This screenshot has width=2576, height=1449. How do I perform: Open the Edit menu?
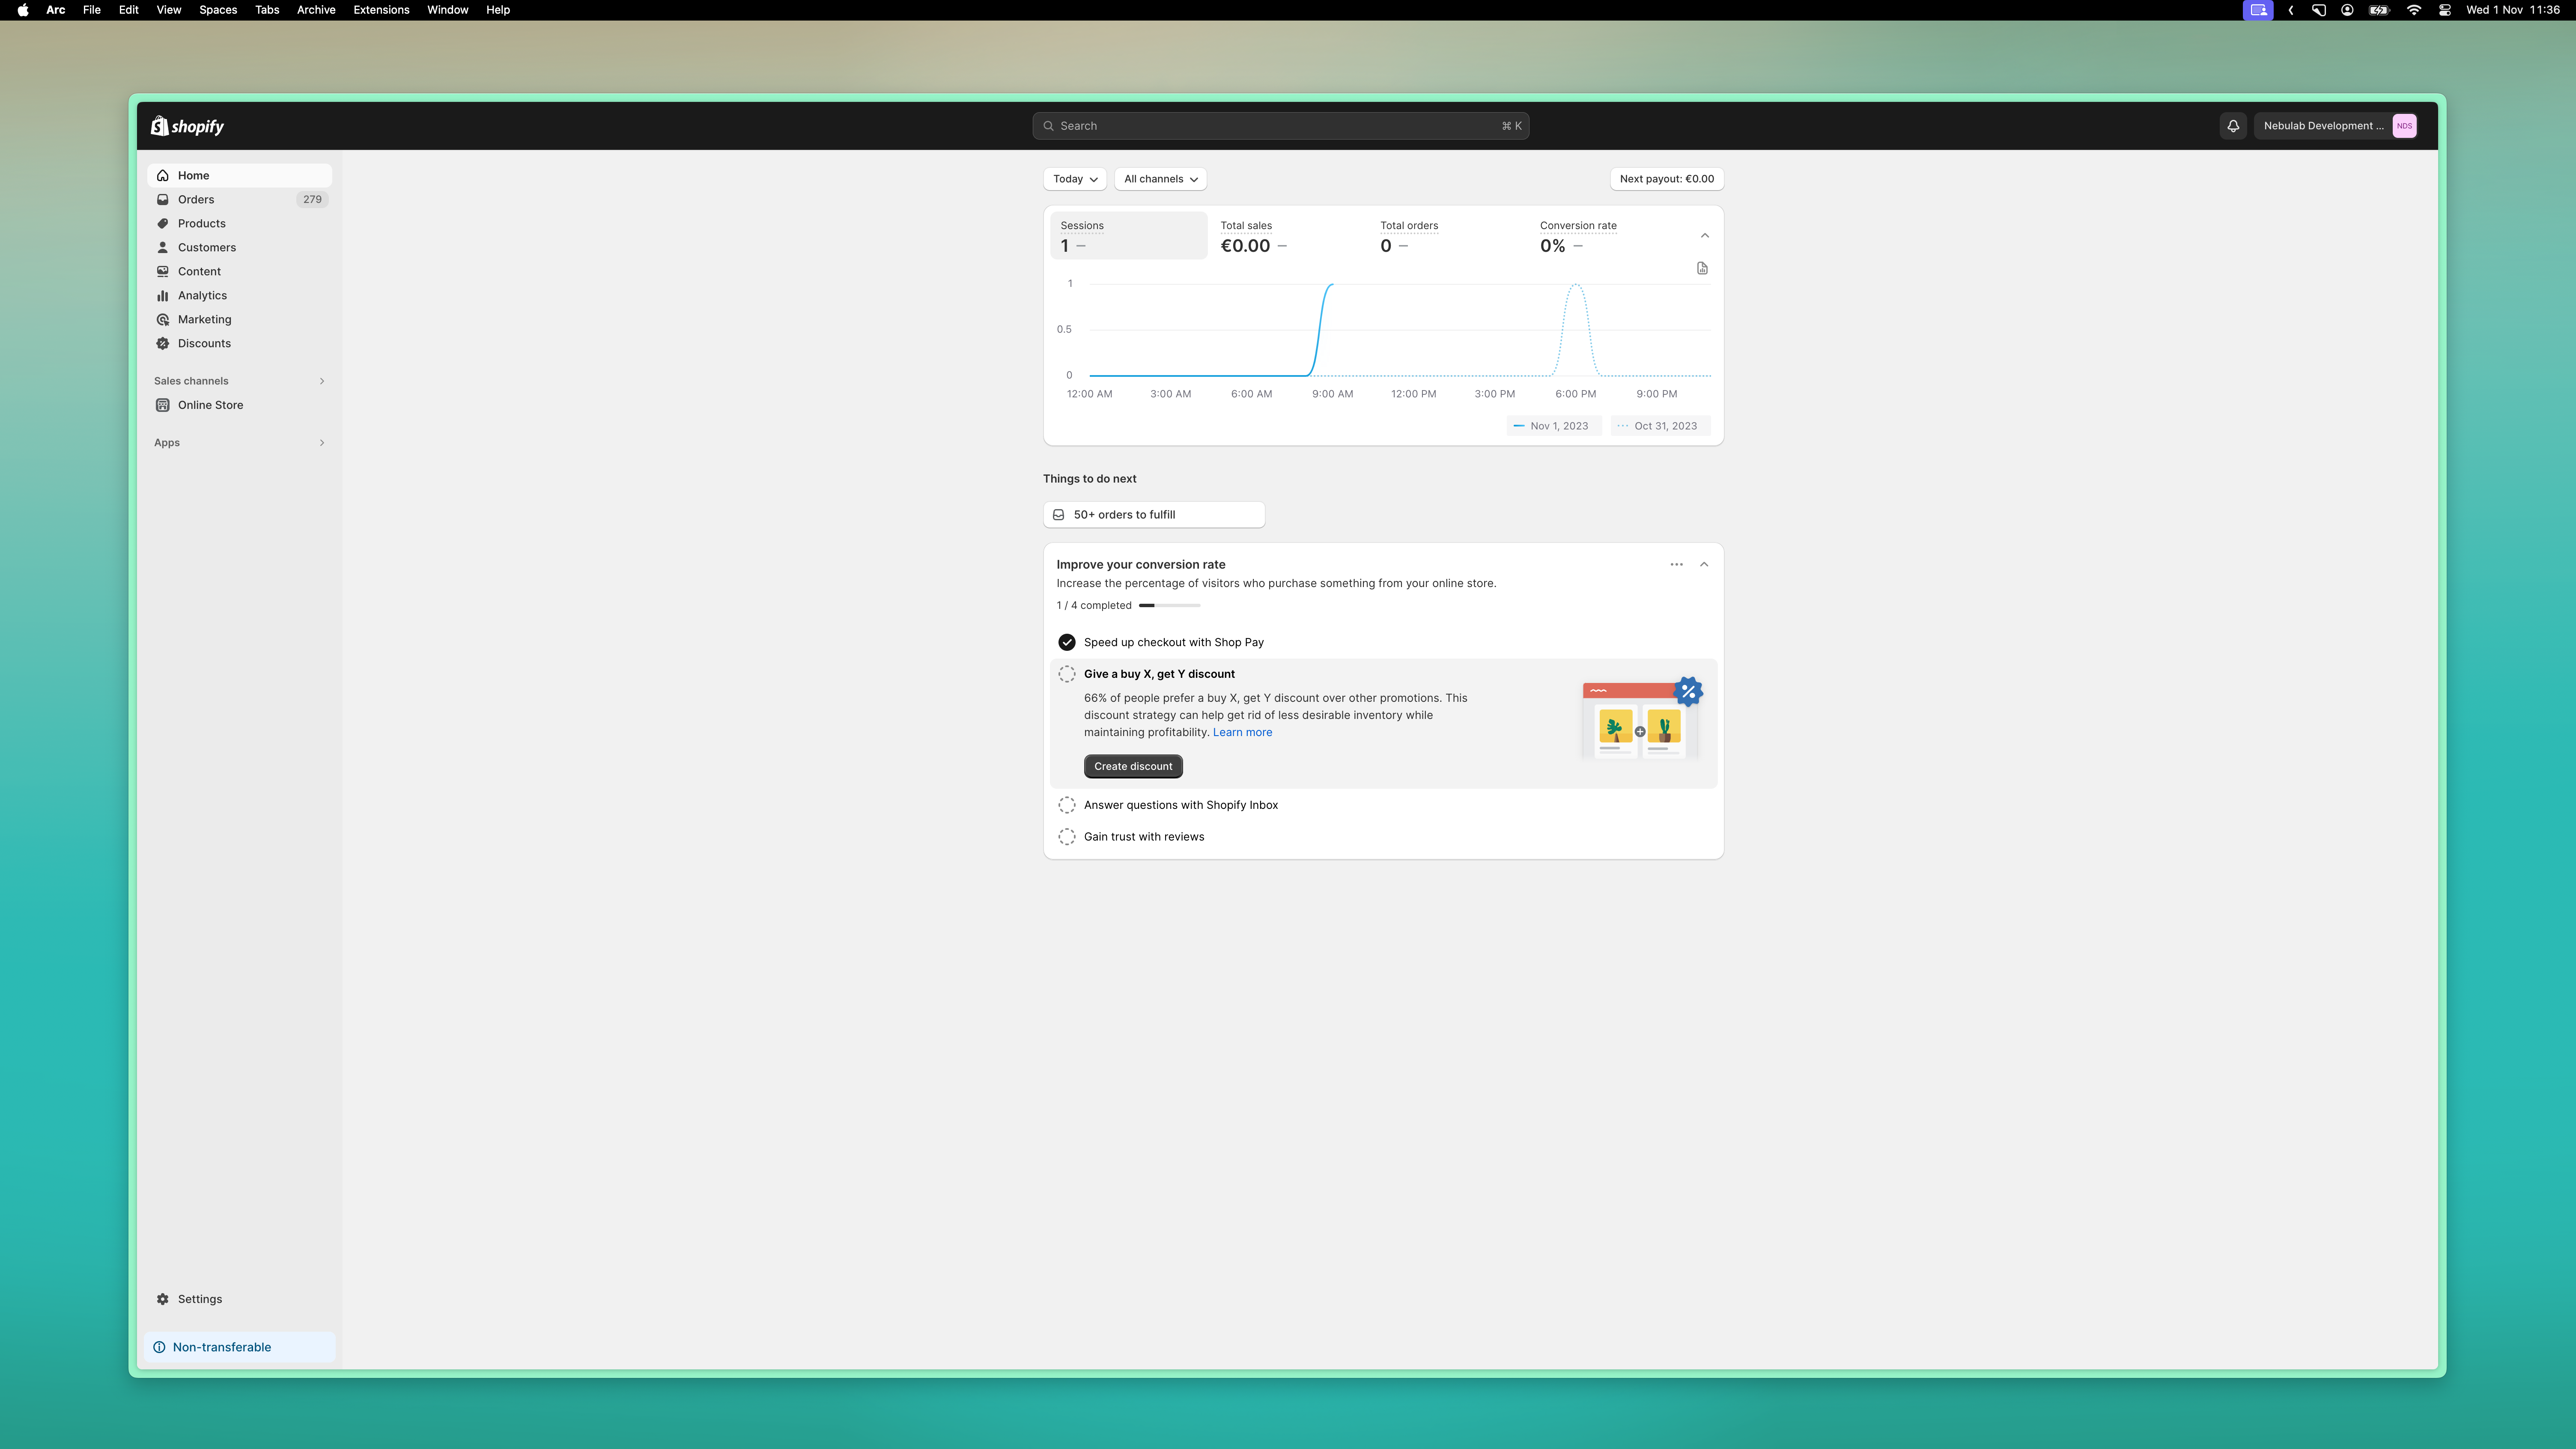tap(128, 10)
